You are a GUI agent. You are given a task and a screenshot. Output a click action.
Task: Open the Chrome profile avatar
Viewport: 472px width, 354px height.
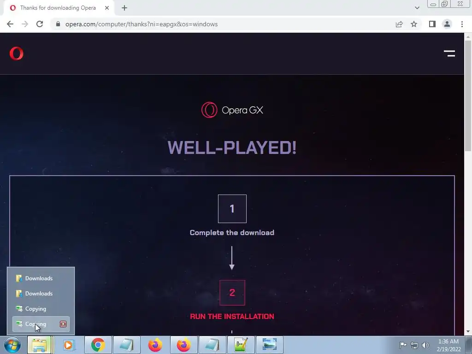coord(447,24)
